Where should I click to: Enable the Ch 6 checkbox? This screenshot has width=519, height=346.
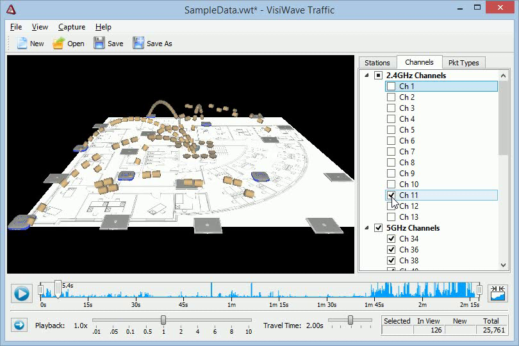[391, 141]
